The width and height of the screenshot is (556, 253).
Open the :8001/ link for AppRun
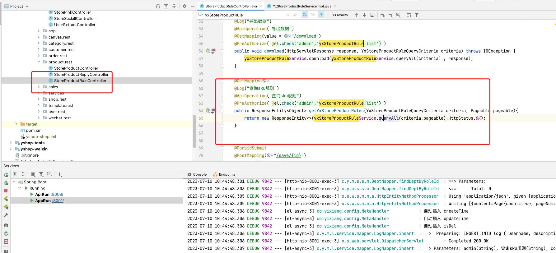[58, 201]
